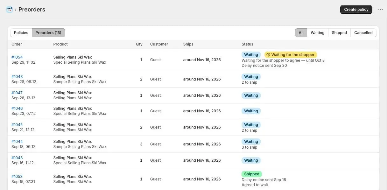Click the 'Waiting for the shopper' yellow badge
The image size is (387, 190).
click(x=291, y=55)
